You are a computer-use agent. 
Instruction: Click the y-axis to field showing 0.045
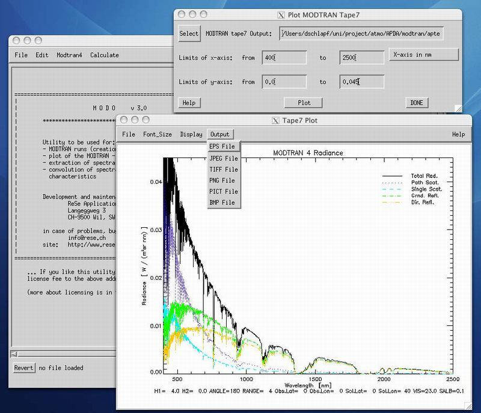(x=362, y=82)
